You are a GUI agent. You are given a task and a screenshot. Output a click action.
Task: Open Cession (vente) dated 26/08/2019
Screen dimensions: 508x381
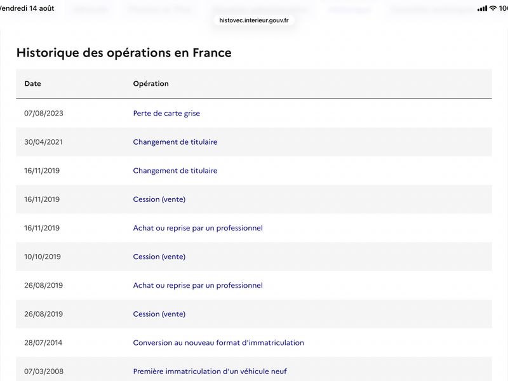159,314
